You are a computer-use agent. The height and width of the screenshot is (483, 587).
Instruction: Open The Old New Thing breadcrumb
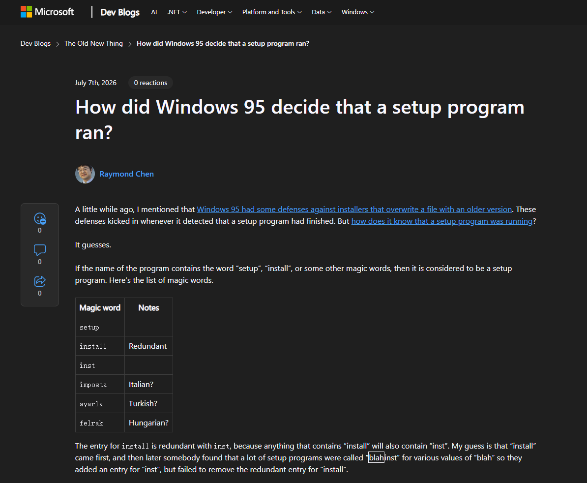[93, 43]
